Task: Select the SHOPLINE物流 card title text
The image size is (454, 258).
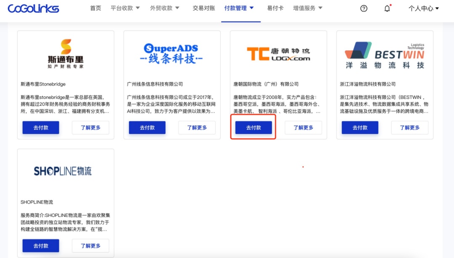Action: click(x=37, y=202)
